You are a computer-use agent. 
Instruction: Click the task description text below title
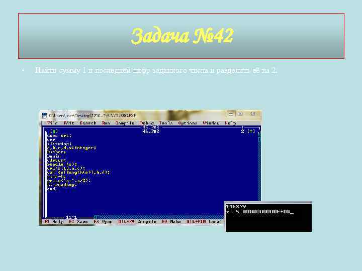coord(156,70)
